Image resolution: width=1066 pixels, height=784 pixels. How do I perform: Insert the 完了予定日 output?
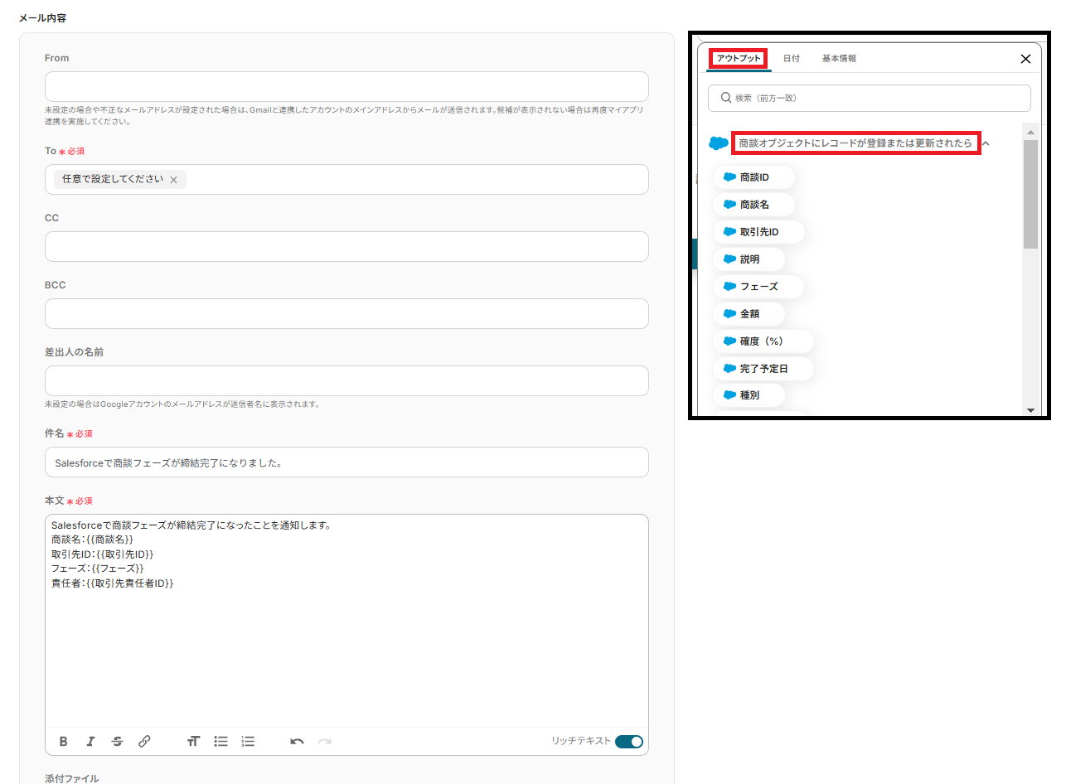[763, 369]
